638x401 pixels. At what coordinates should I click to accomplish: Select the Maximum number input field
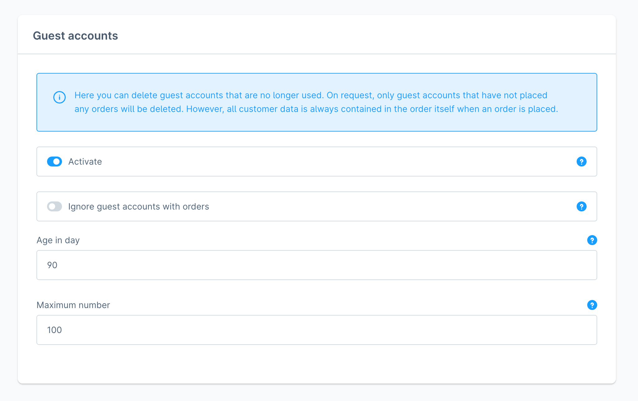tap(317, 330)
